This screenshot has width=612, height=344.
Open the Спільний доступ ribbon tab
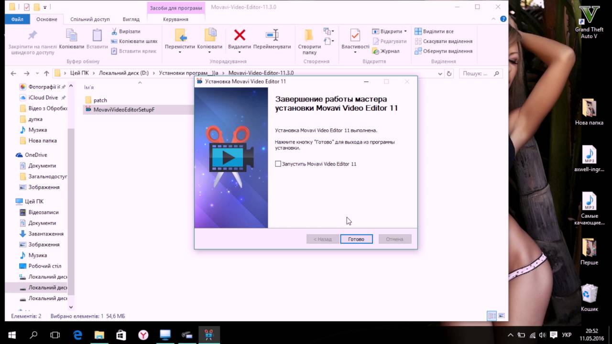pyautogui.click(x=90, y=19)
